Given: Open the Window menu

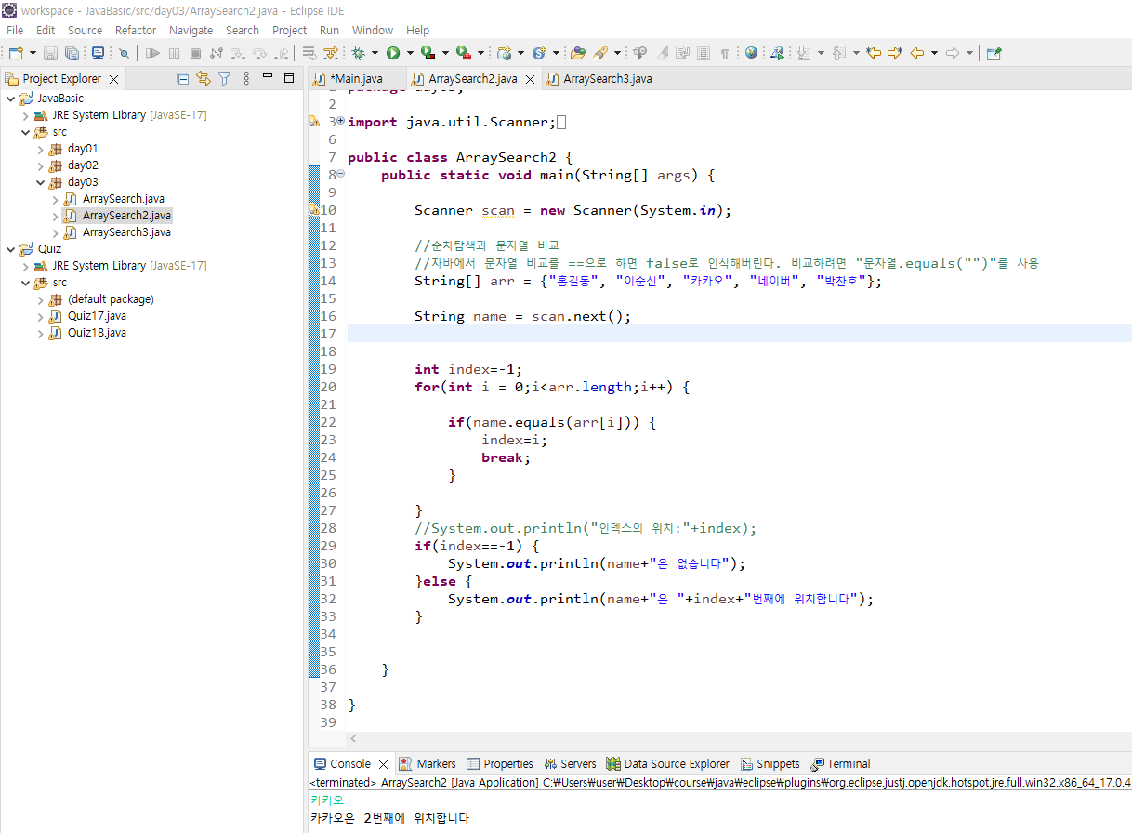Looking at the screenshot, I should (x=373, y=30).
